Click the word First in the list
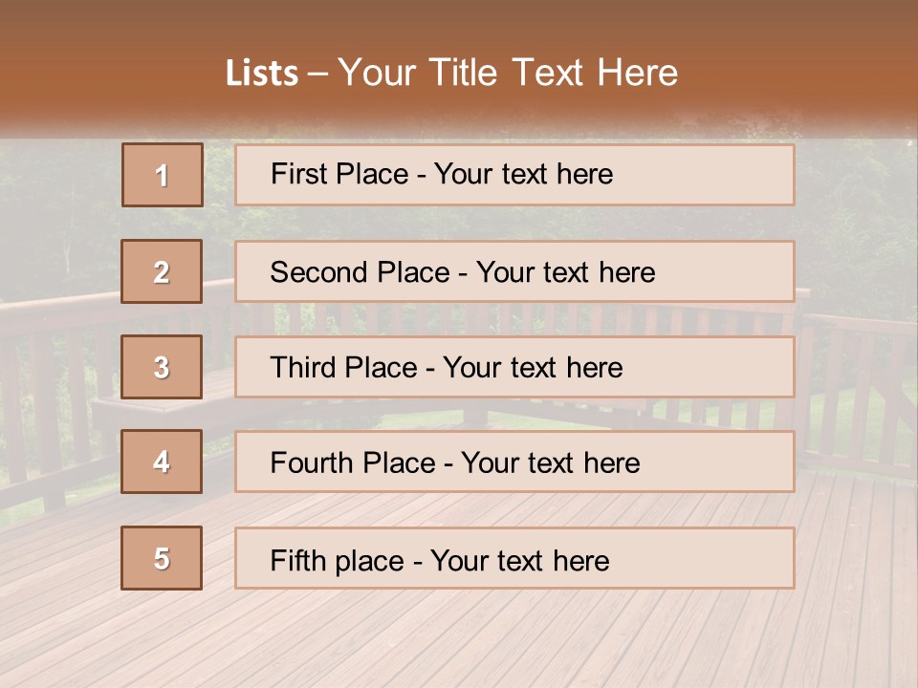The image size is (918, 688). pos(295,174)
